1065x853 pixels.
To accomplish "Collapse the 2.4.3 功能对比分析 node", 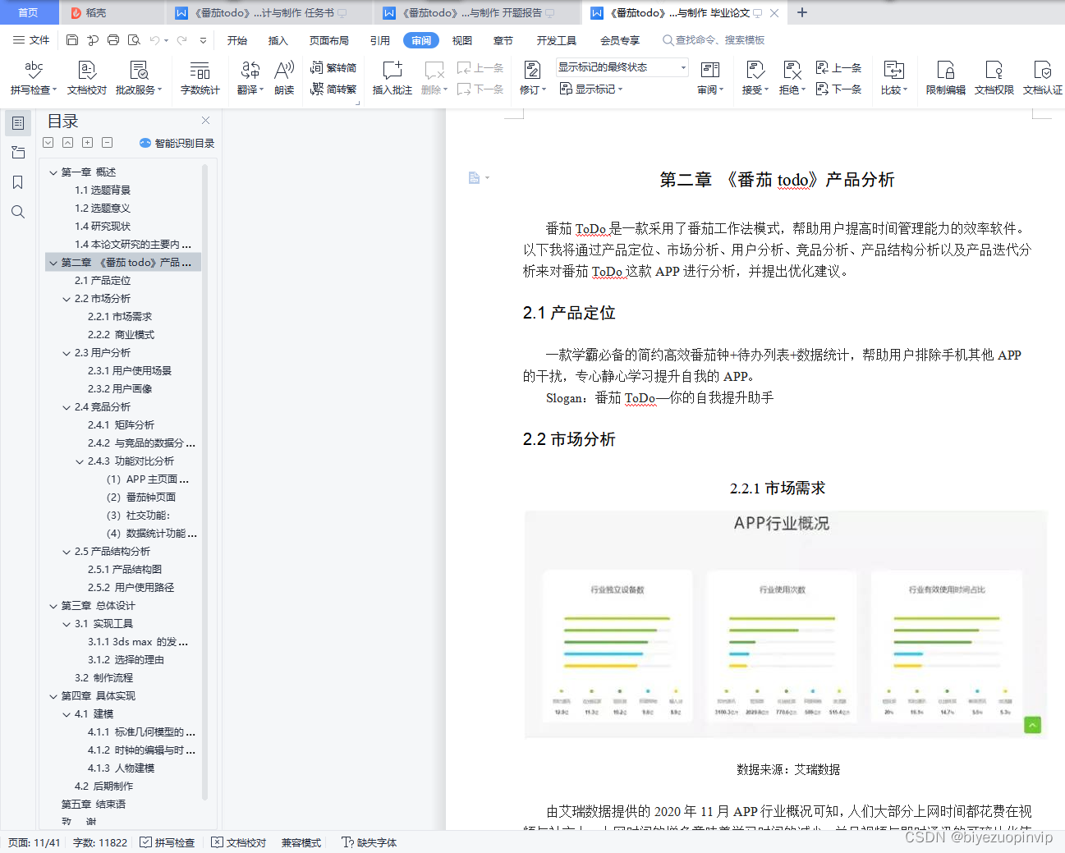I will point(80,461).
